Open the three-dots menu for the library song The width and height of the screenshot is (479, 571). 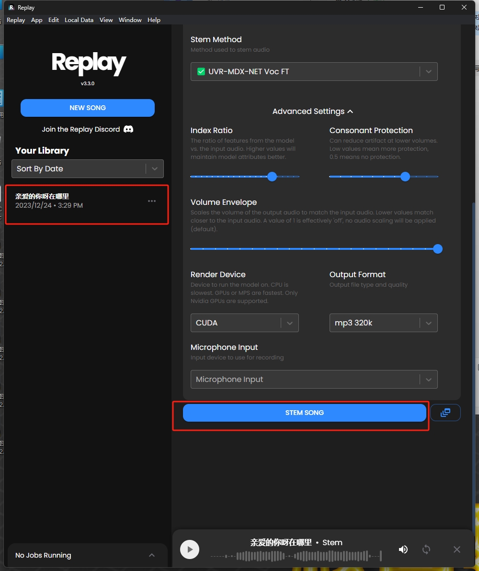152,201
